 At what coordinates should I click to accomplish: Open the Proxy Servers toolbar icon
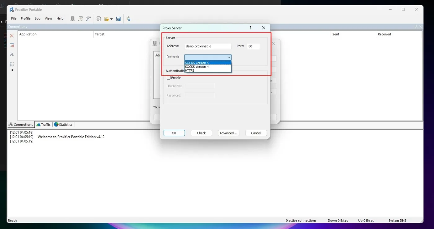tap(73, 19)
